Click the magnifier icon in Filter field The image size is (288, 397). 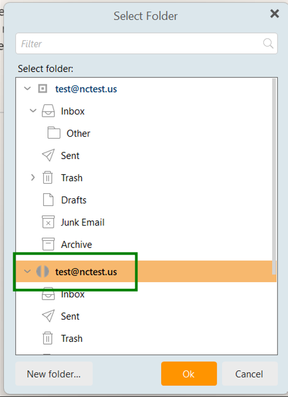coord(268,43)
